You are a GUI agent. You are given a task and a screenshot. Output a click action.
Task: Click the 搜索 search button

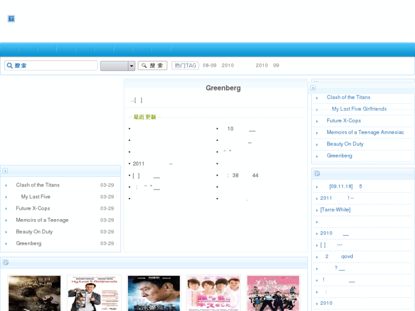coord(152,66)
